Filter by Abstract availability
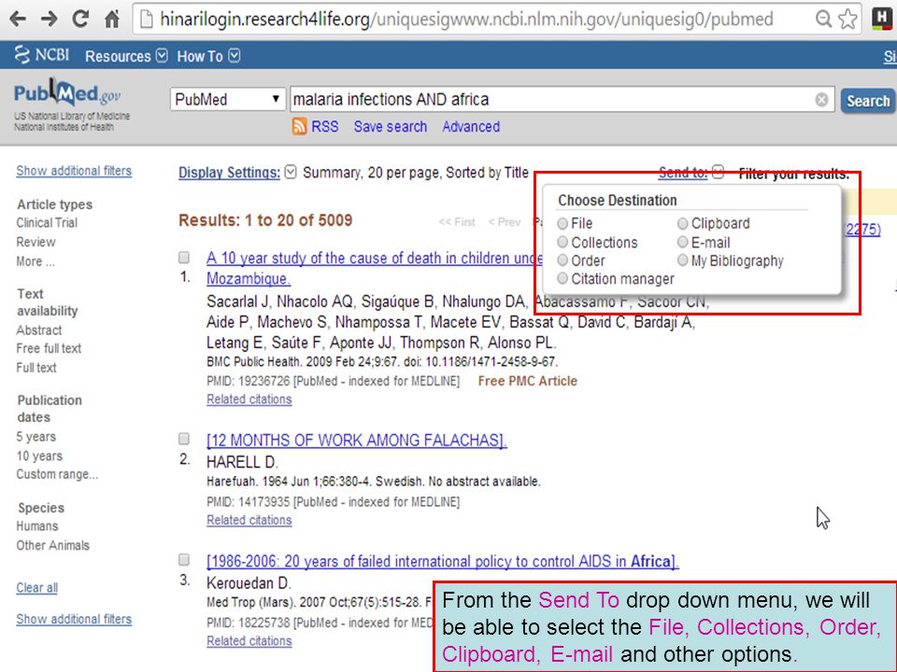 (x=39, y=330)
